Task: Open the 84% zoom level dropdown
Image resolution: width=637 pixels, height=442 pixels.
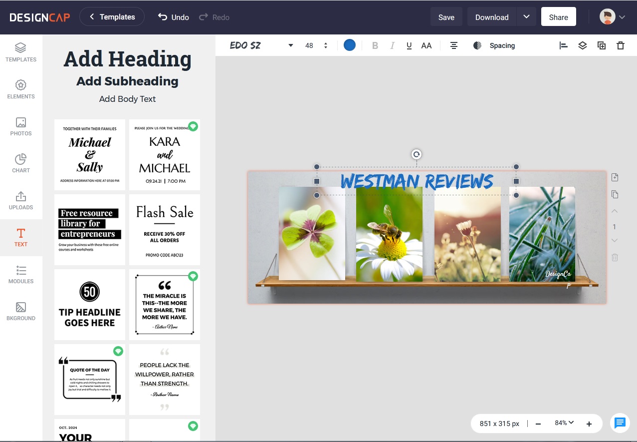Action: [564, 423]
